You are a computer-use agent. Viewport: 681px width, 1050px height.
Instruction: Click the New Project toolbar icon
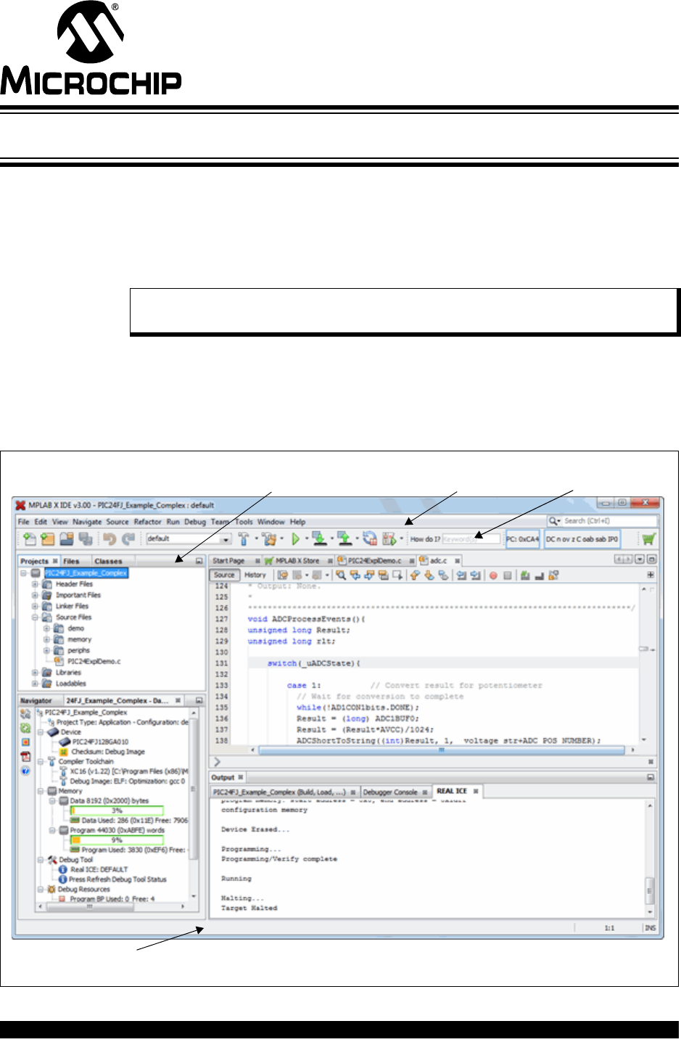tap(48, 539)
